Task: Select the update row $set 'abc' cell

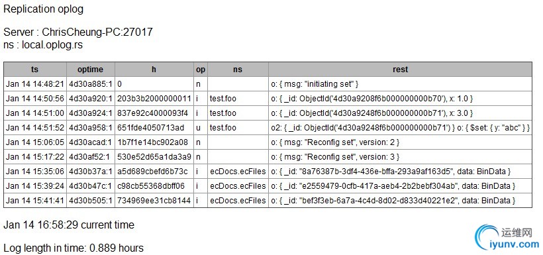Action: click(x=400, y=127)
